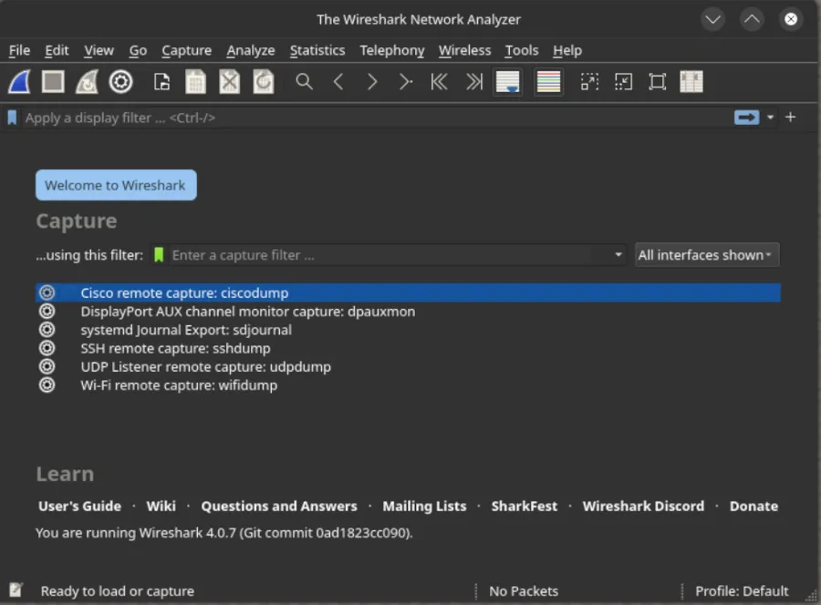The width and height of the screenshot is (821, 605).
Task: Open the Statistics menu
Action: pos(317,50)
